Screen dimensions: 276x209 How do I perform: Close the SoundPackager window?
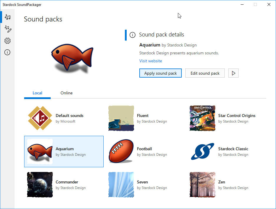[269, 5]
